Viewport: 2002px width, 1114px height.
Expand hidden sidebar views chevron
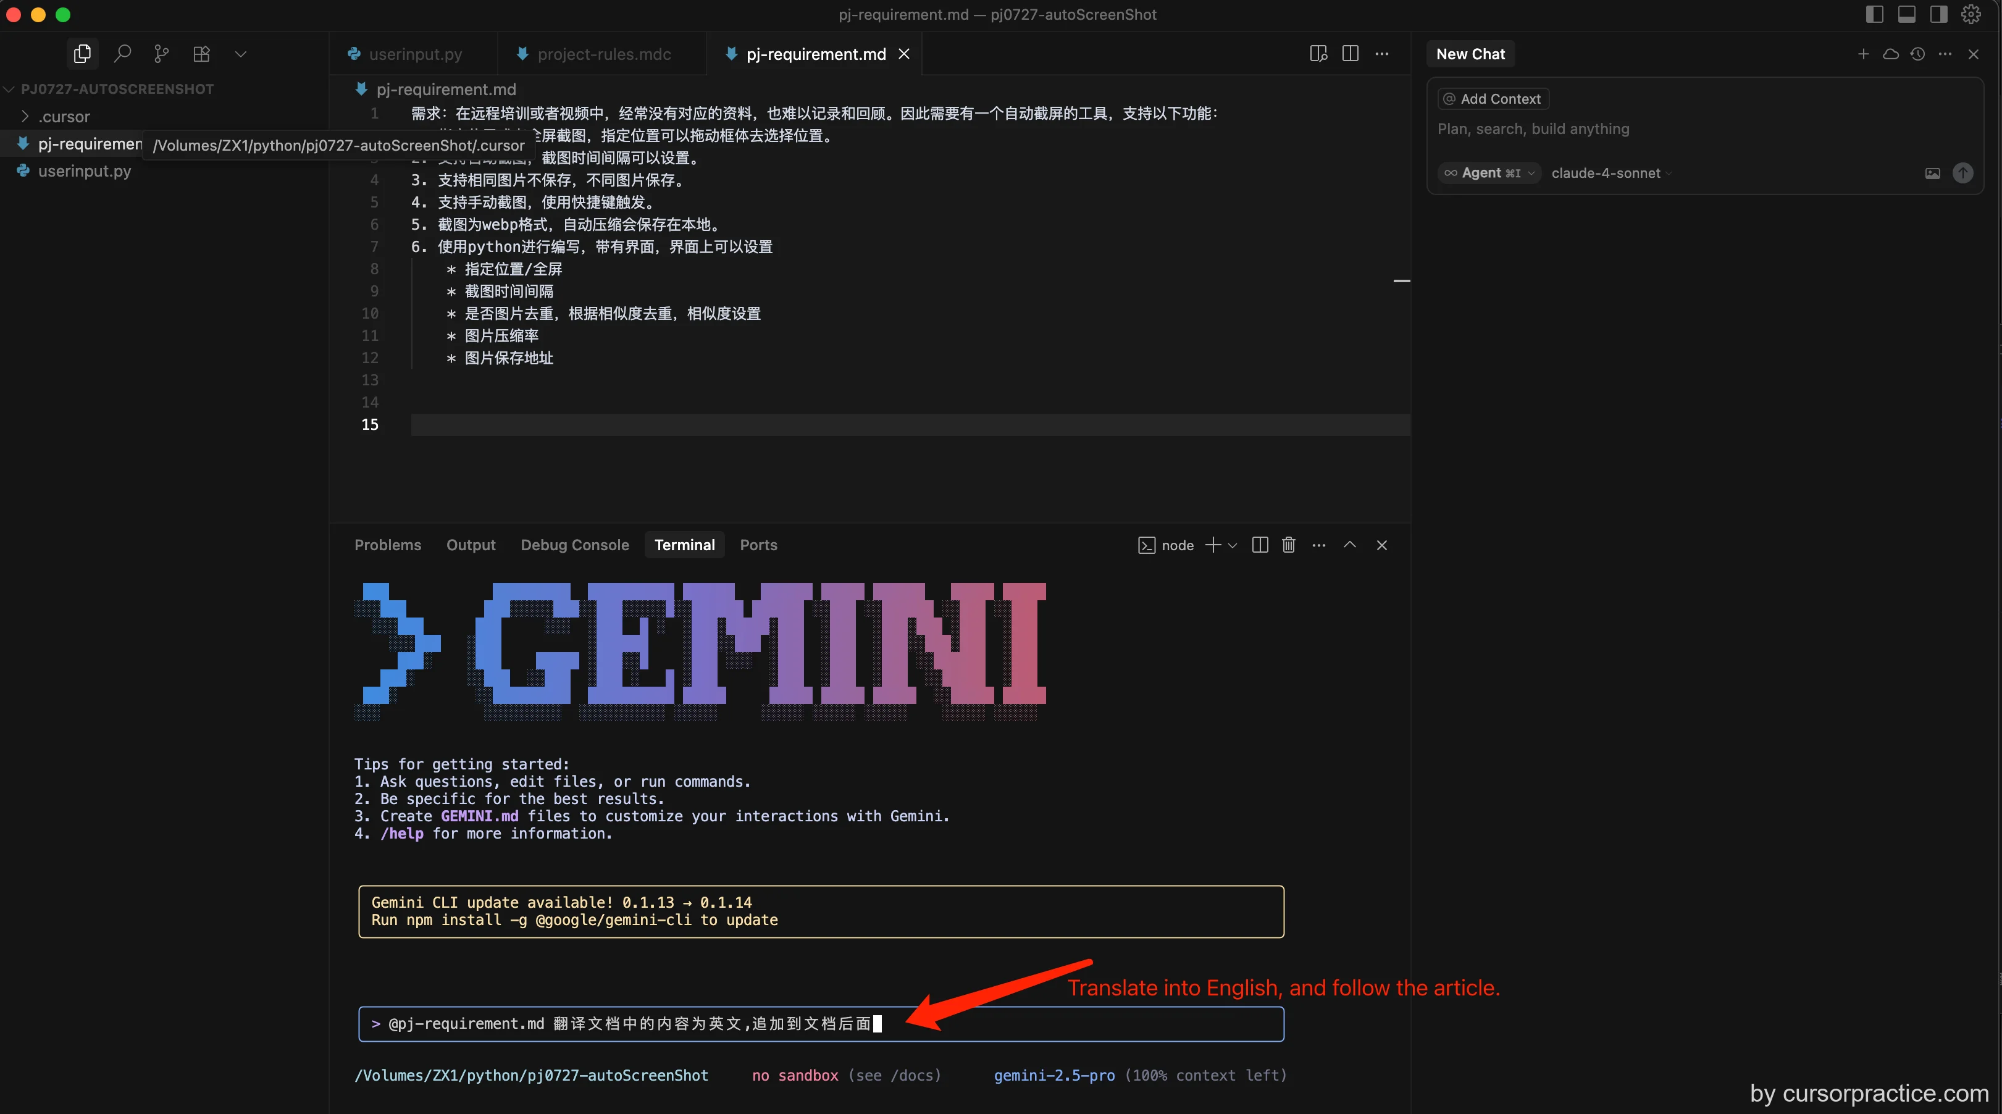tap(241, 54)
